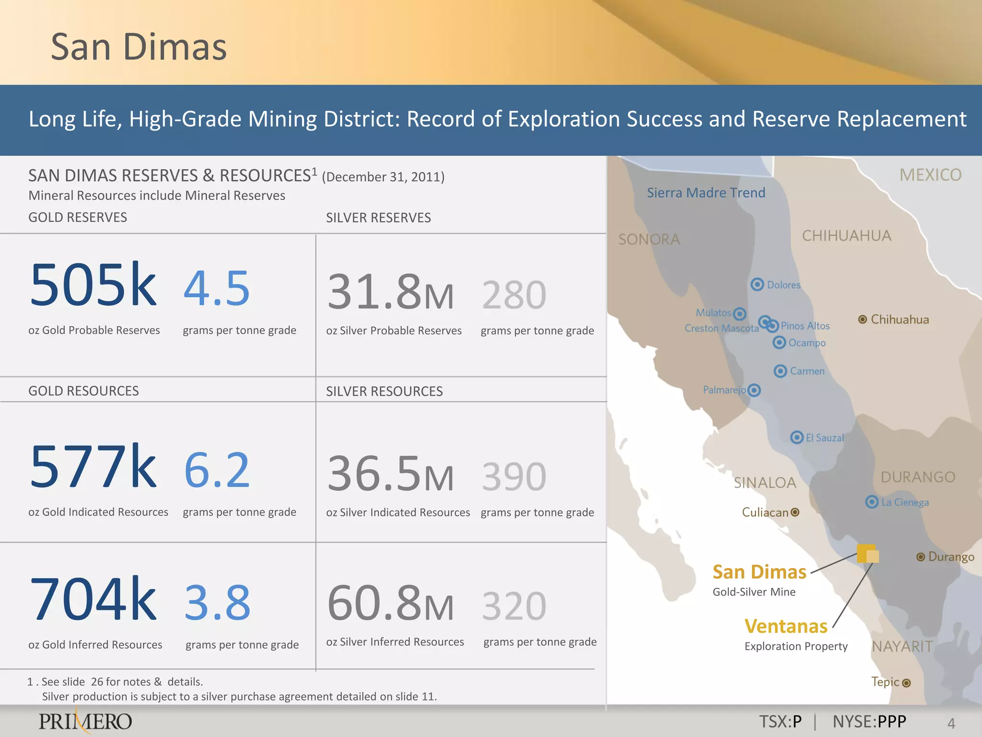Viewport: 982px width, 737px height.
Task: Click the 60.8M silver inferred figure
Action: pos(390,603)
